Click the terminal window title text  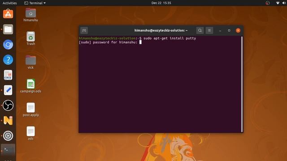tap(161, 30)
